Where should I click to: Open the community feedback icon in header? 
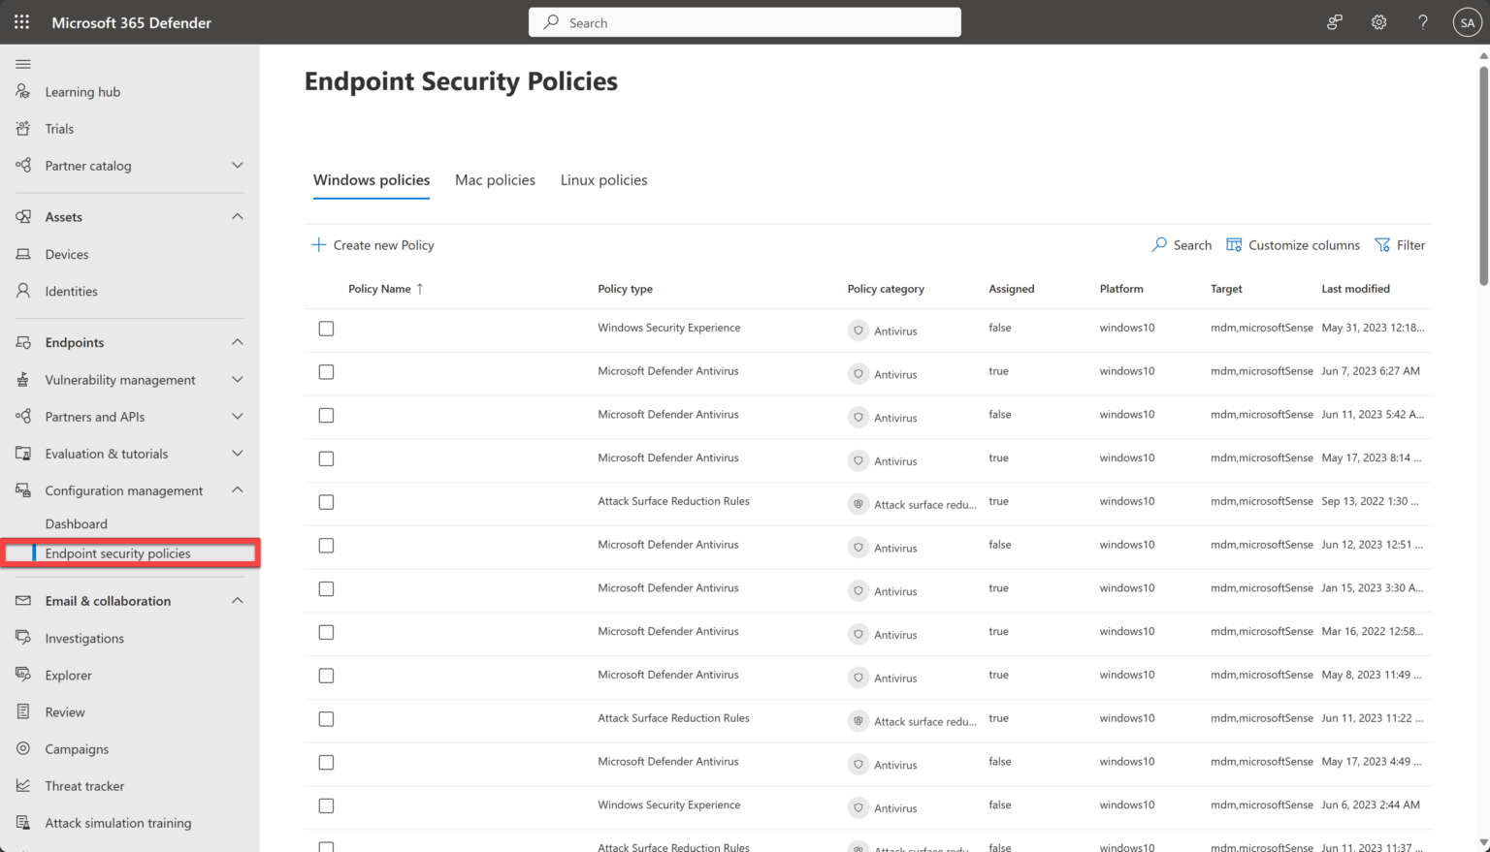(x=1335, y=22)
